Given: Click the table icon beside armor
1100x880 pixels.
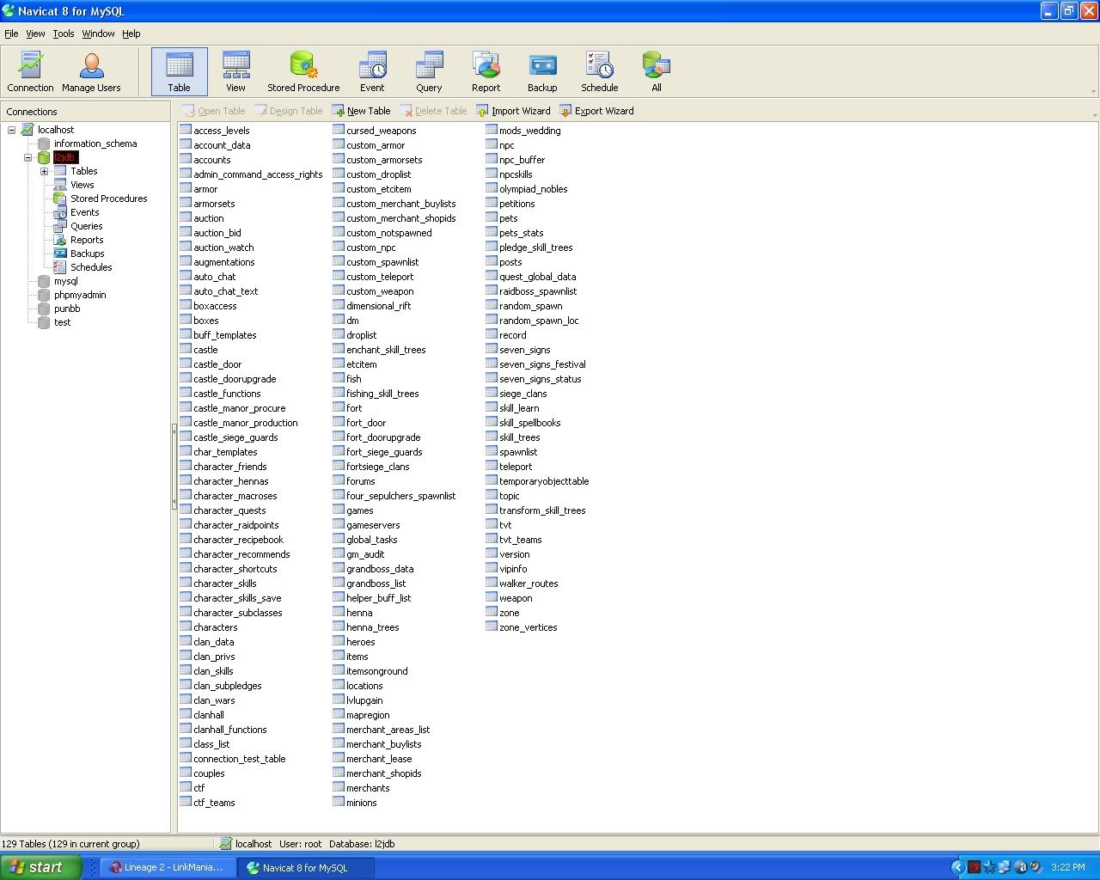Looking at the screenshot, I should [x=186, y=189].
